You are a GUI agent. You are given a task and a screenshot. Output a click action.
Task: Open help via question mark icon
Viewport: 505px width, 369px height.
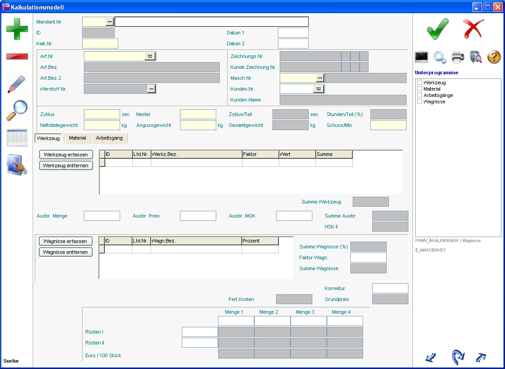pyautogui.click(x=494, y=57)
